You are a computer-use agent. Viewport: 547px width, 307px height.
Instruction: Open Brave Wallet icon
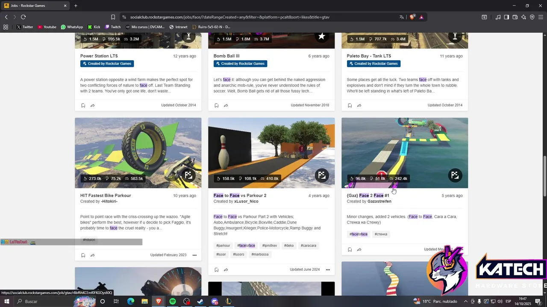pos(515,17)
